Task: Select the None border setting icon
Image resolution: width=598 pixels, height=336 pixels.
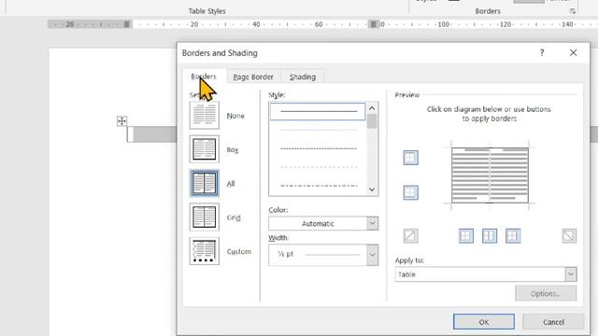Action: tap(204, 115)
